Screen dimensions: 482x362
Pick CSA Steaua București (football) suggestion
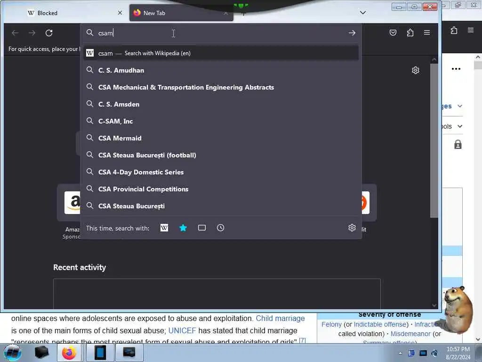pyautogui.click(x=221, y=155)
